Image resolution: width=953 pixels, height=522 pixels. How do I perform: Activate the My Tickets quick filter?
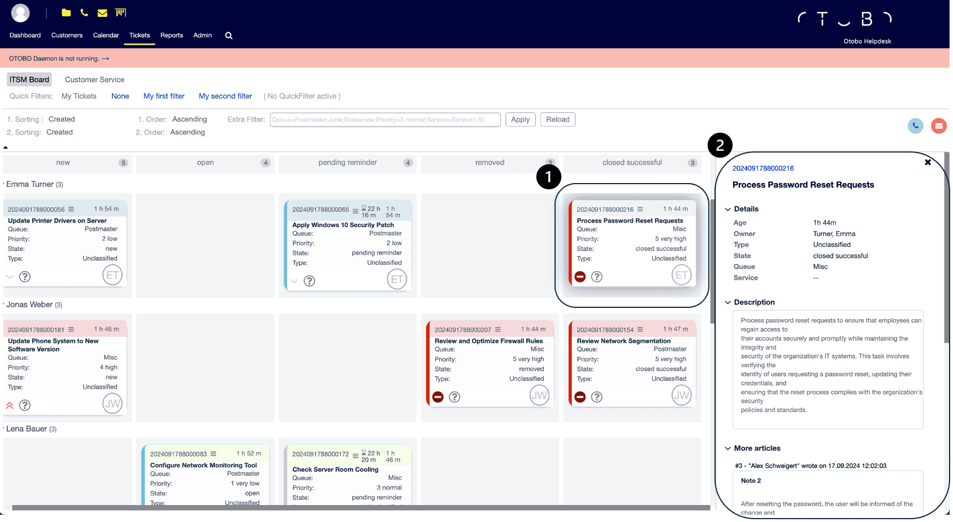(79, 96)
